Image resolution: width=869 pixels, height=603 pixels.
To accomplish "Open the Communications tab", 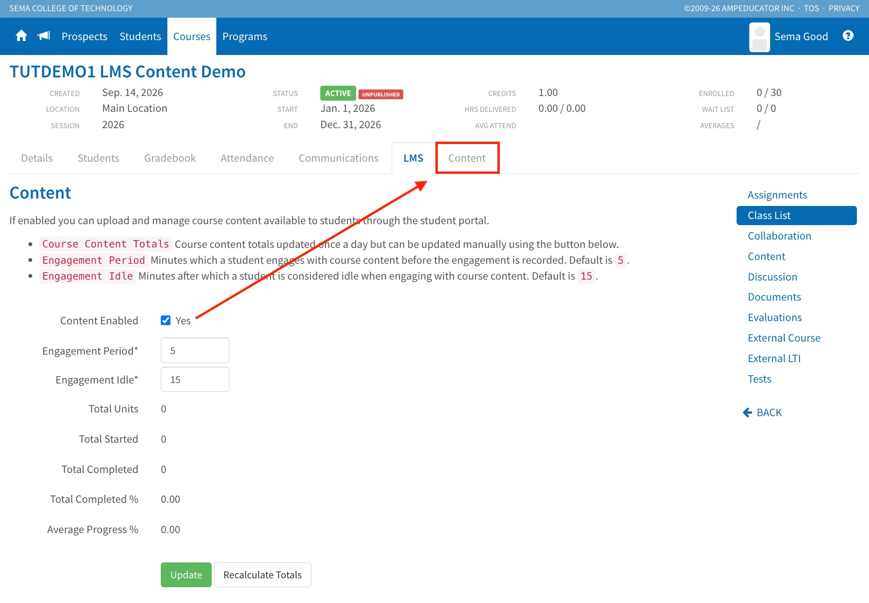I will [x=338, y=158].
